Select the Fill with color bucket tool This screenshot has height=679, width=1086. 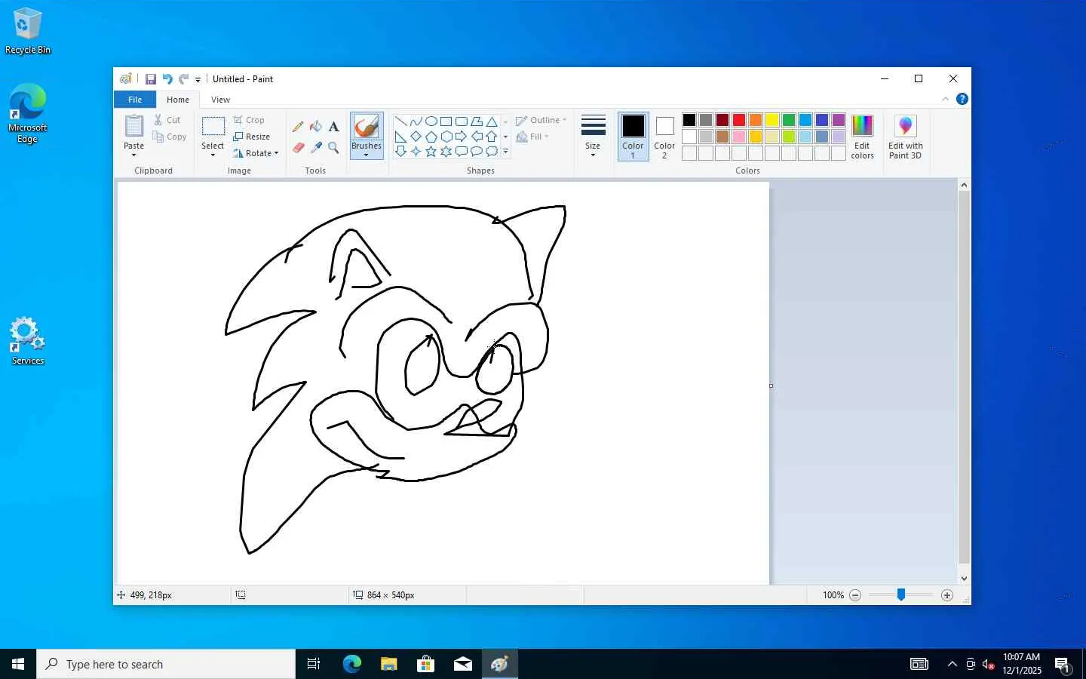click(316, 127)
